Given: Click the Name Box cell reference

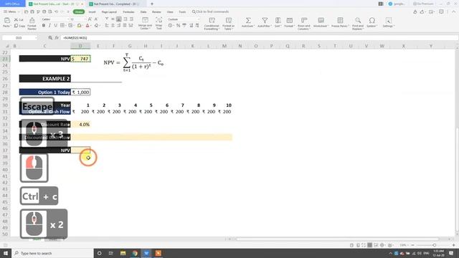Looking at the screenshot, I should (x=19, y=38).
